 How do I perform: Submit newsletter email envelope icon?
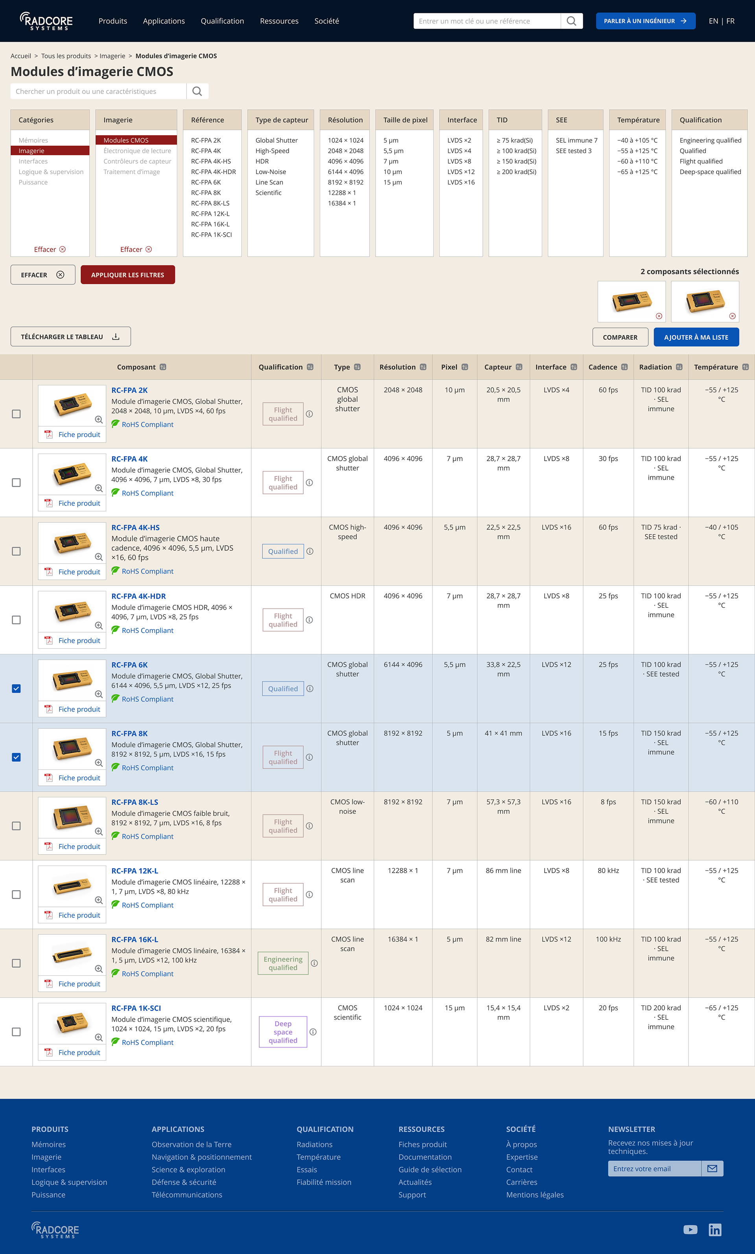712,1169
